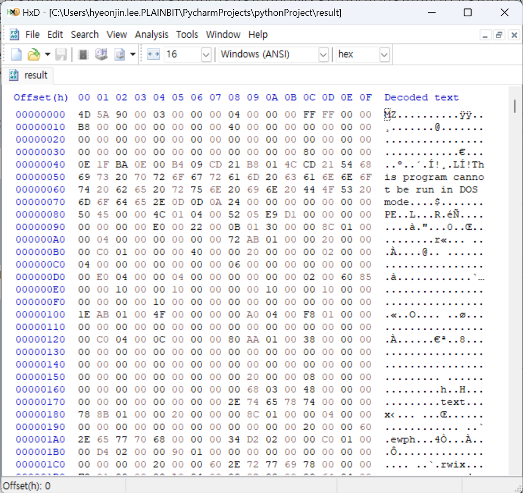Open the Analysis menu
The image size is (523, 493).
tap(151, 35)
